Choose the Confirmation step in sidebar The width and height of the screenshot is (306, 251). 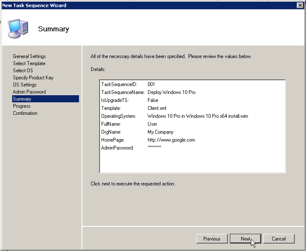25,113
